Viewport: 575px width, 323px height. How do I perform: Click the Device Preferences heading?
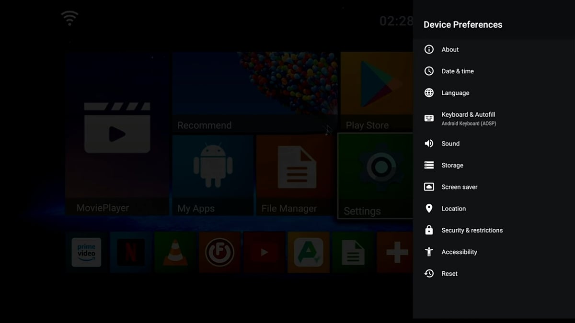[463, 24]
